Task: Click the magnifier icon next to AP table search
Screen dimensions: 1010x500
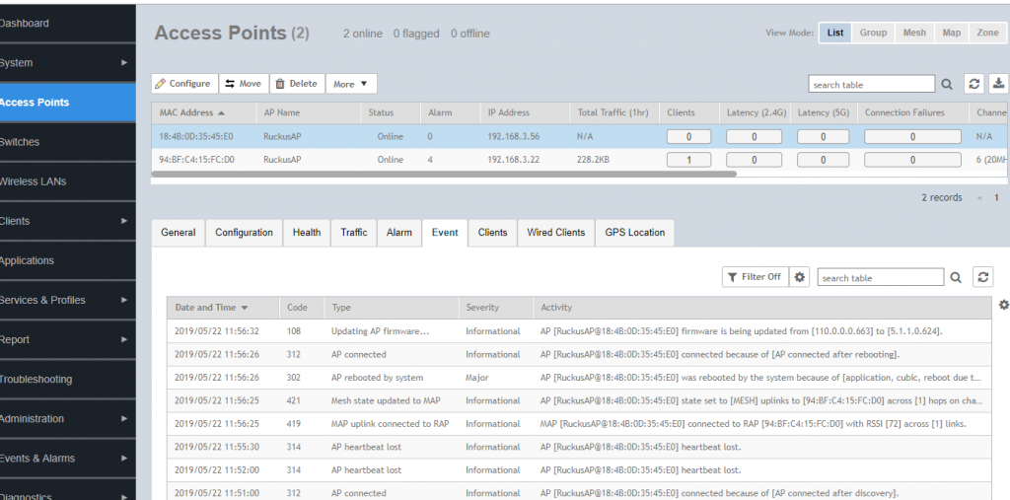Action: click(x=947, y=85)
